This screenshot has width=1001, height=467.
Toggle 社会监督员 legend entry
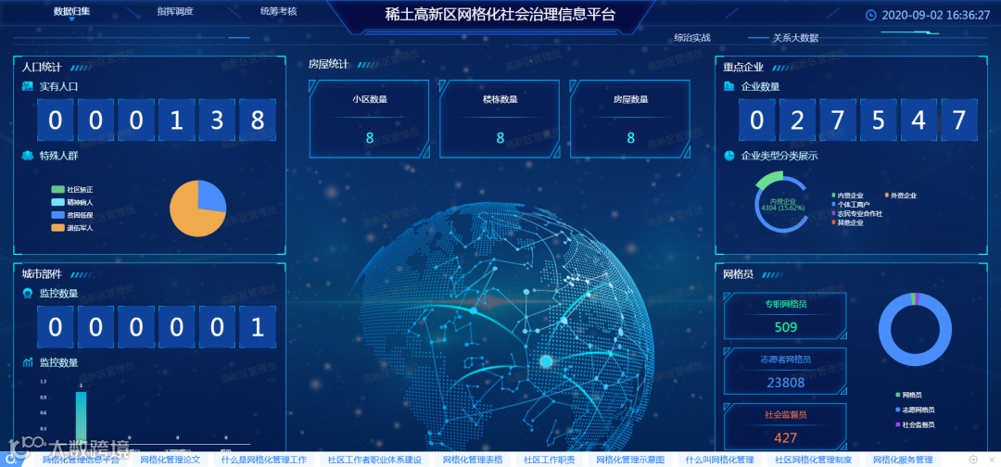[x=915, y=425]
